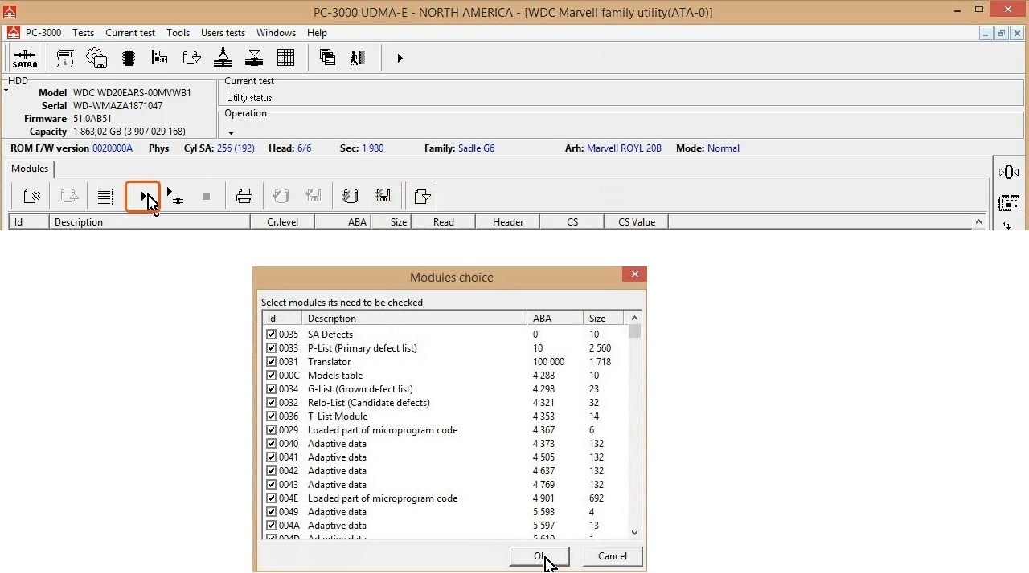Collapse the HDD info panel arrow
This screenshot has width=1029, height=573.
pyautogui.click(x=6, y=91)
